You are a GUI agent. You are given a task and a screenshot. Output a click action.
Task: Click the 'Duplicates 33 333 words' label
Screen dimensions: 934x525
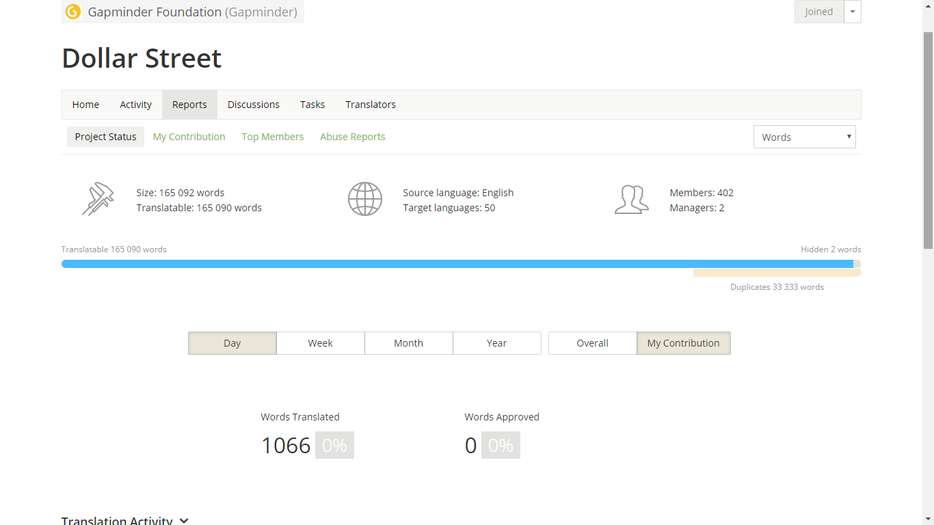coord(777,287)
